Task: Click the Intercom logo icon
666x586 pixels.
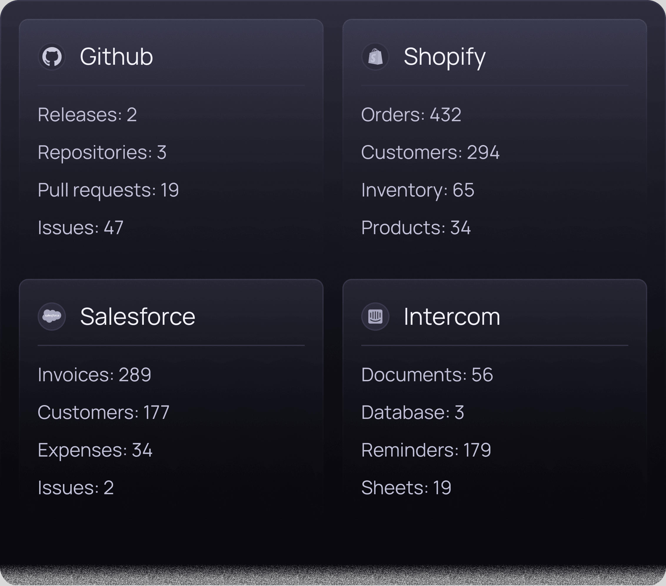Action: pos(375,317)
